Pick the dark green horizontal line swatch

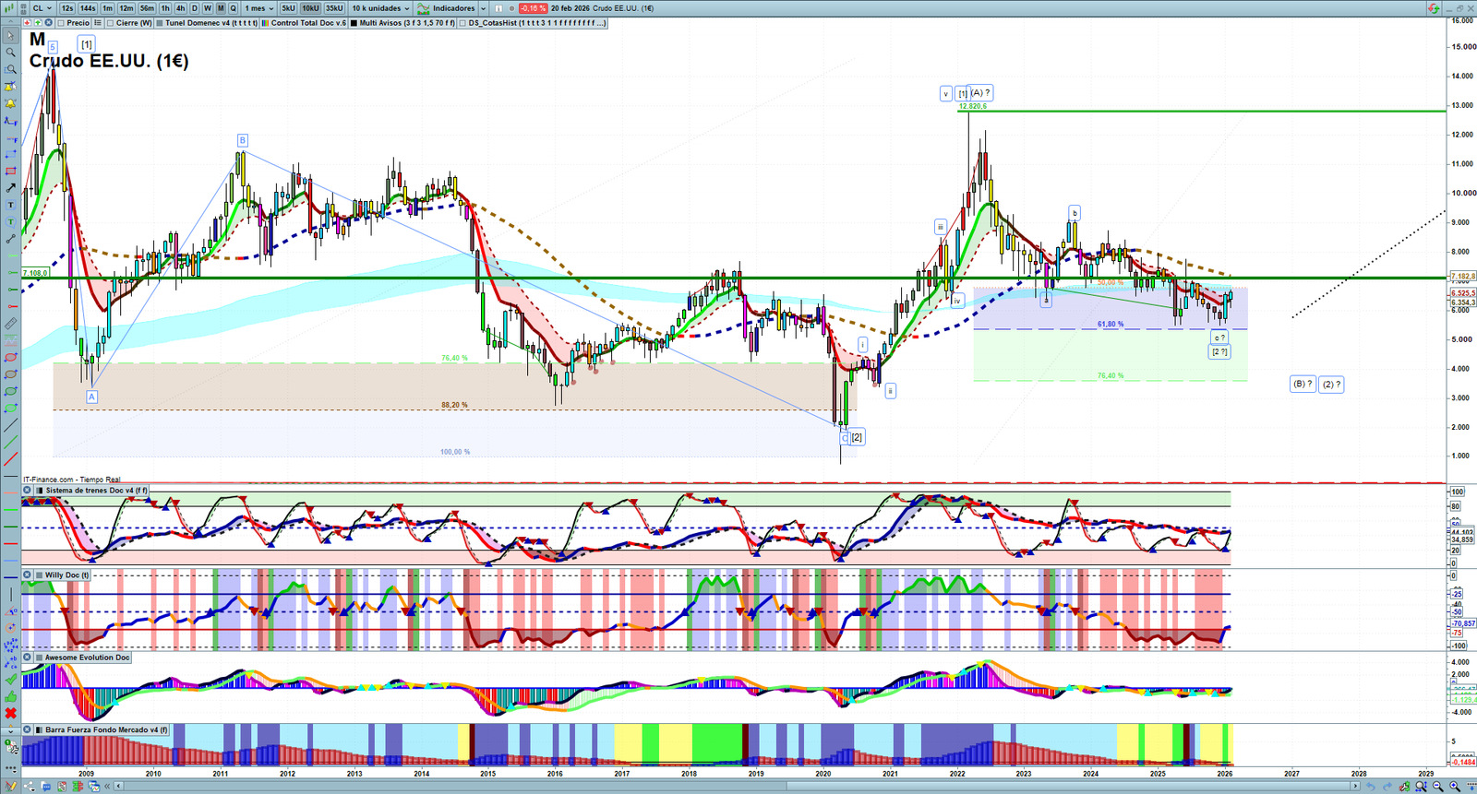click(x=10, y=527)
